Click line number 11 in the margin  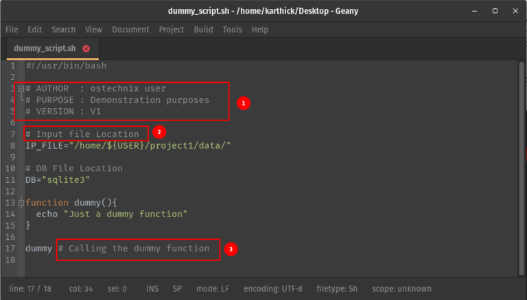(x=10, y=179)
